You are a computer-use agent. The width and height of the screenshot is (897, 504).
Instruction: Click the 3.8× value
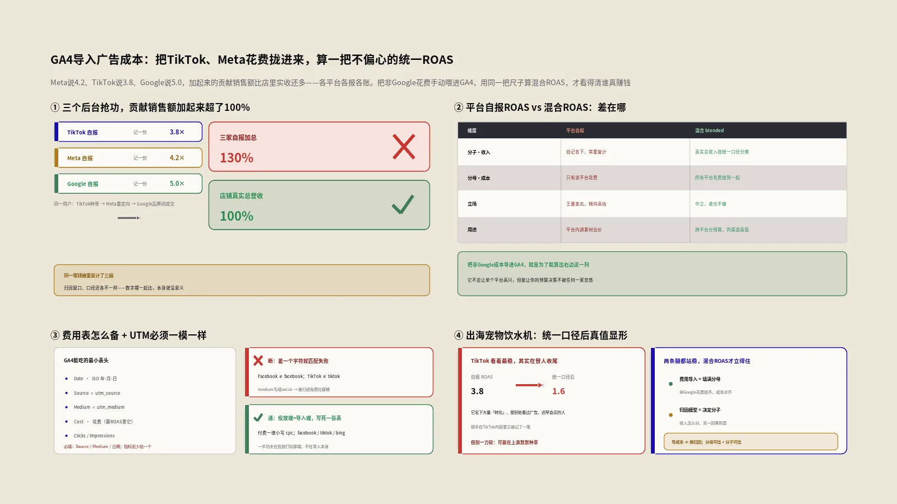[x=177, y=132]
